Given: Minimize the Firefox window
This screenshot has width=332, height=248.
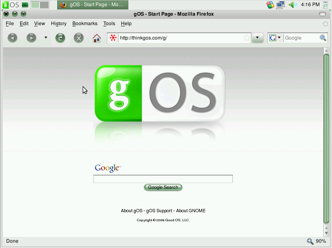Looking at the screenshot, I should (15, 14).
